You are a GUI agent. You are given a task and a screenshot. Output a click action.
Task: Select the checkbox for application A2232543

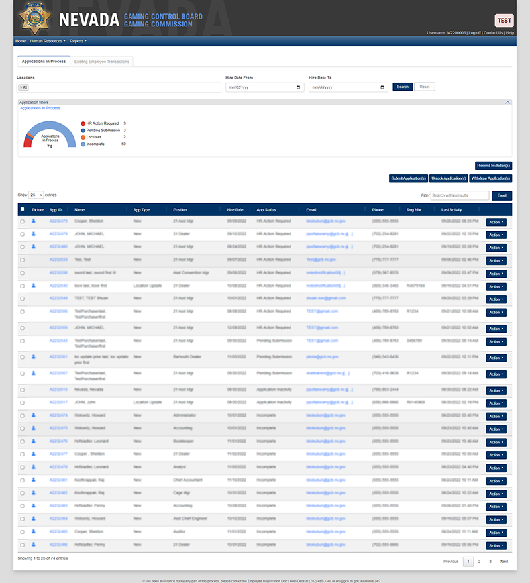[23, 341]
